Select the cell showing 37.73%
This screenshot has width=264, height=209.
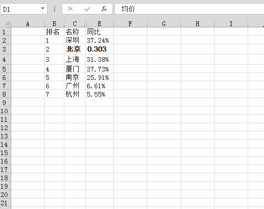(100, 69)
